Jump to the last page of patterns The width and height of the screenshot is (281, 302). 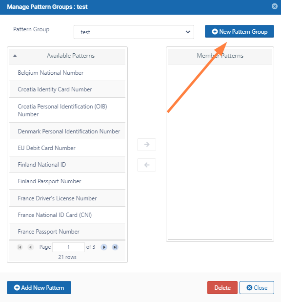tap(115, 247)
